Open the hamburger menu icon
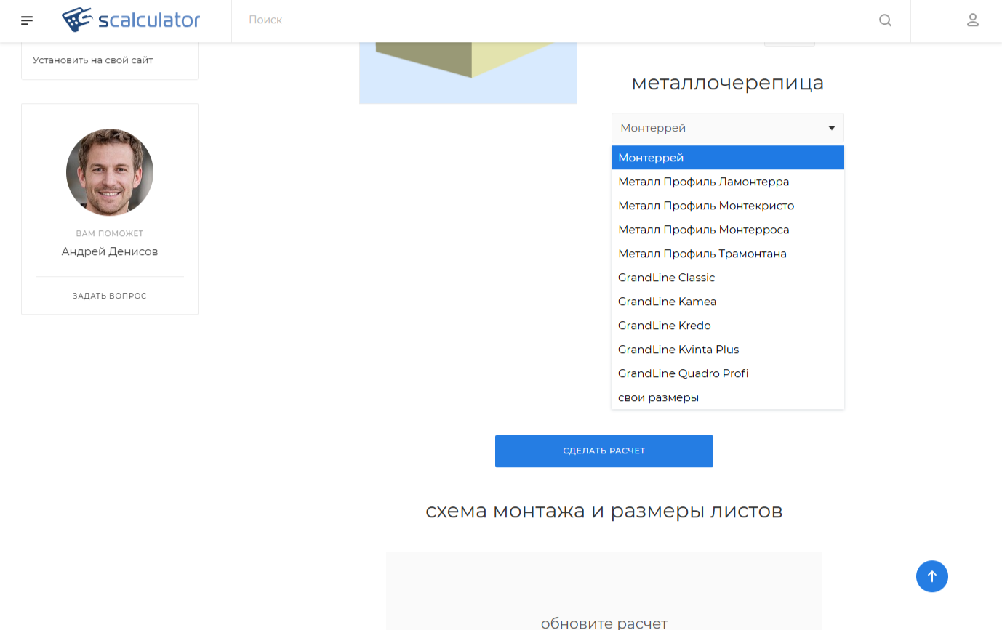 tap(27, 20)
